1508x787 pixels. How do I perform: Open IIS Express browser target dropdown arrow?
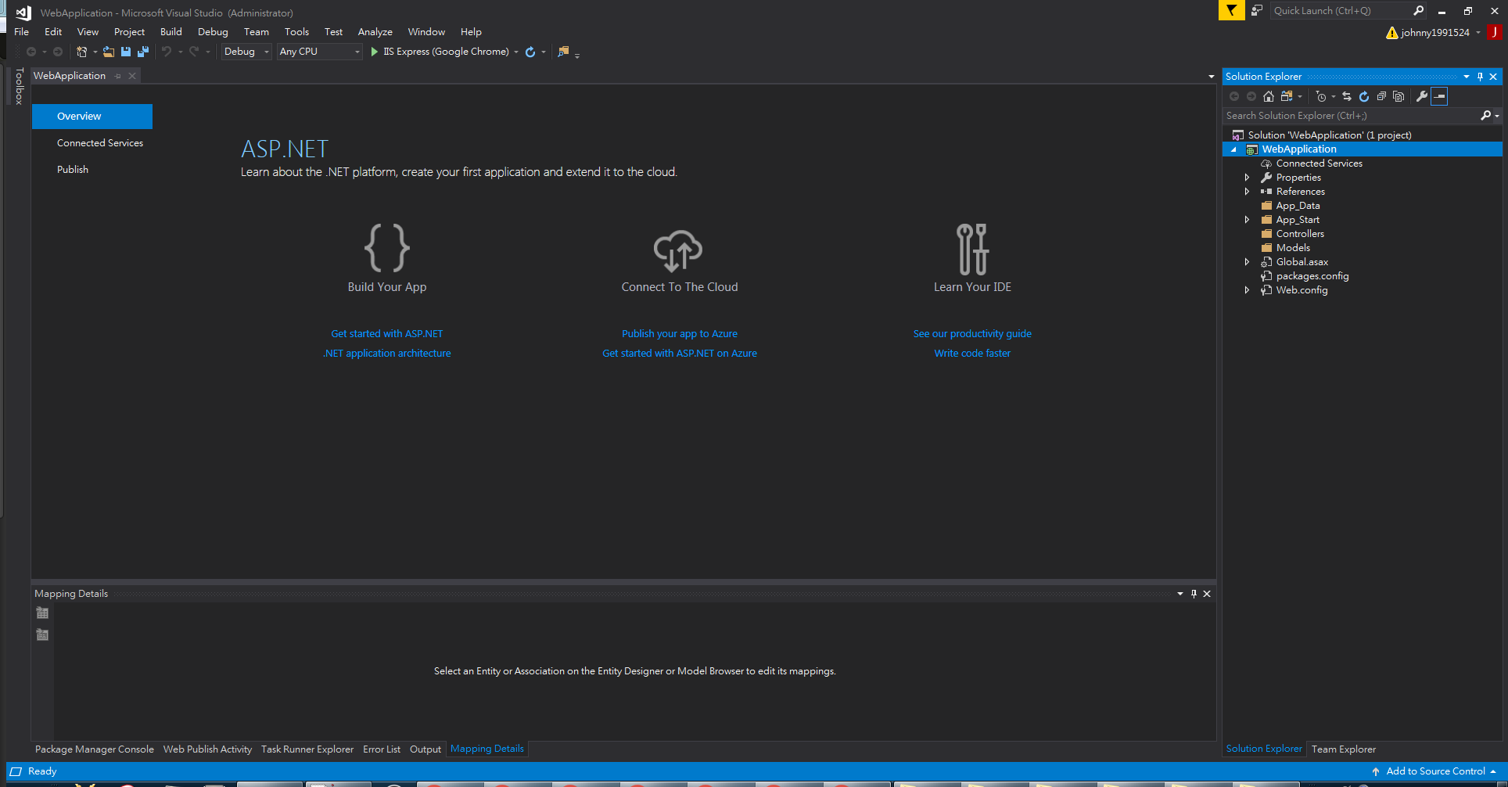516,52
